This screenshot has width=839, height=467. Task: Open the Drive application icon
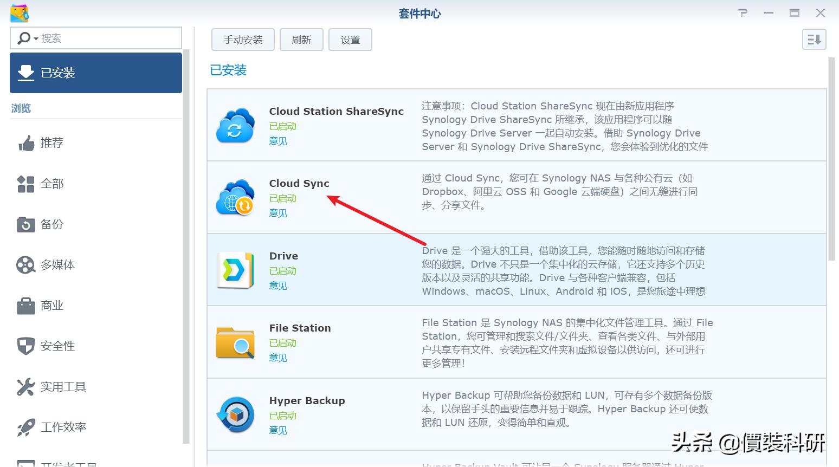235,270
